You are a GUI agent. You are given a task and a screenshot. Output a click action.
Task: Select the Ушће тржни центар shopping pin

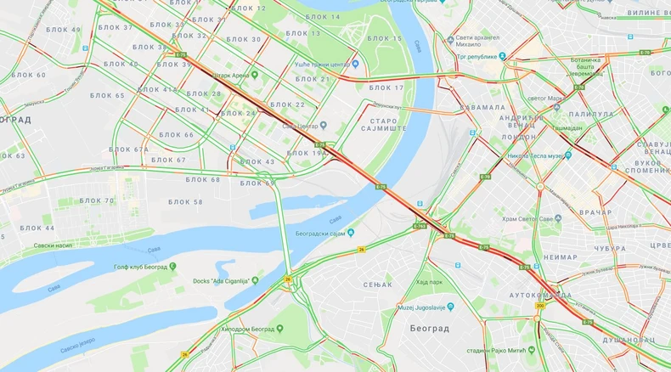point(355,65)
